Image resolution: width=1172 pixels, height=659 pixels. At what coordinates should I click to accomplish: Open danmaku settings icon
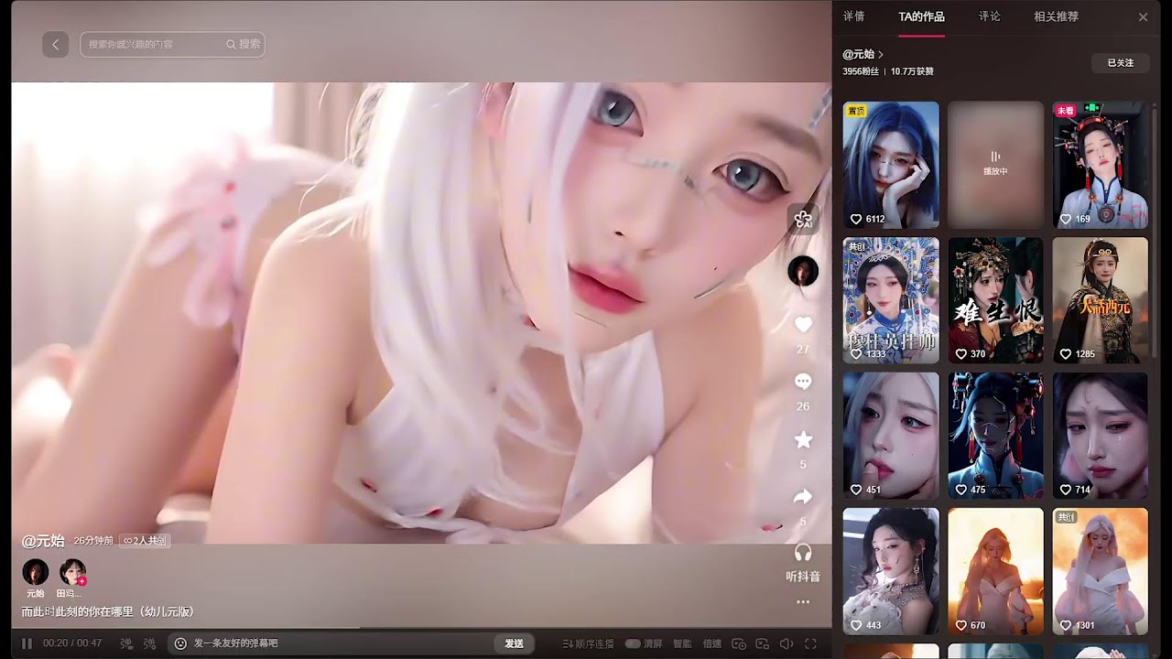149,643
